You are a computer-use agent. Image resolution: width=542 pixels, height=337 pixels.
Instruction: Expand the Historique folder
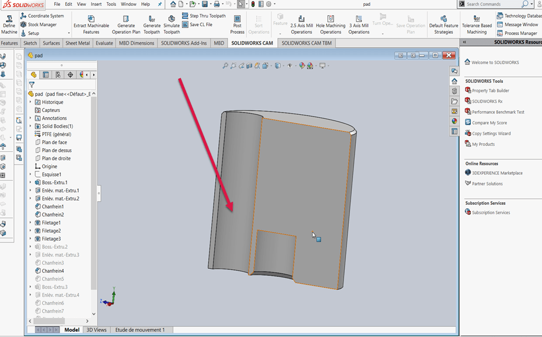tap(30, 102)
